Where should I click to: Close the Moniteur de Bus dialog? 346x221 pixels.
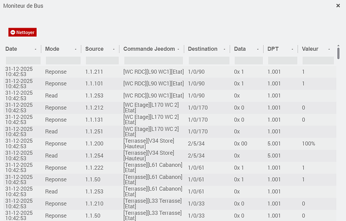[x=338, y=6]
